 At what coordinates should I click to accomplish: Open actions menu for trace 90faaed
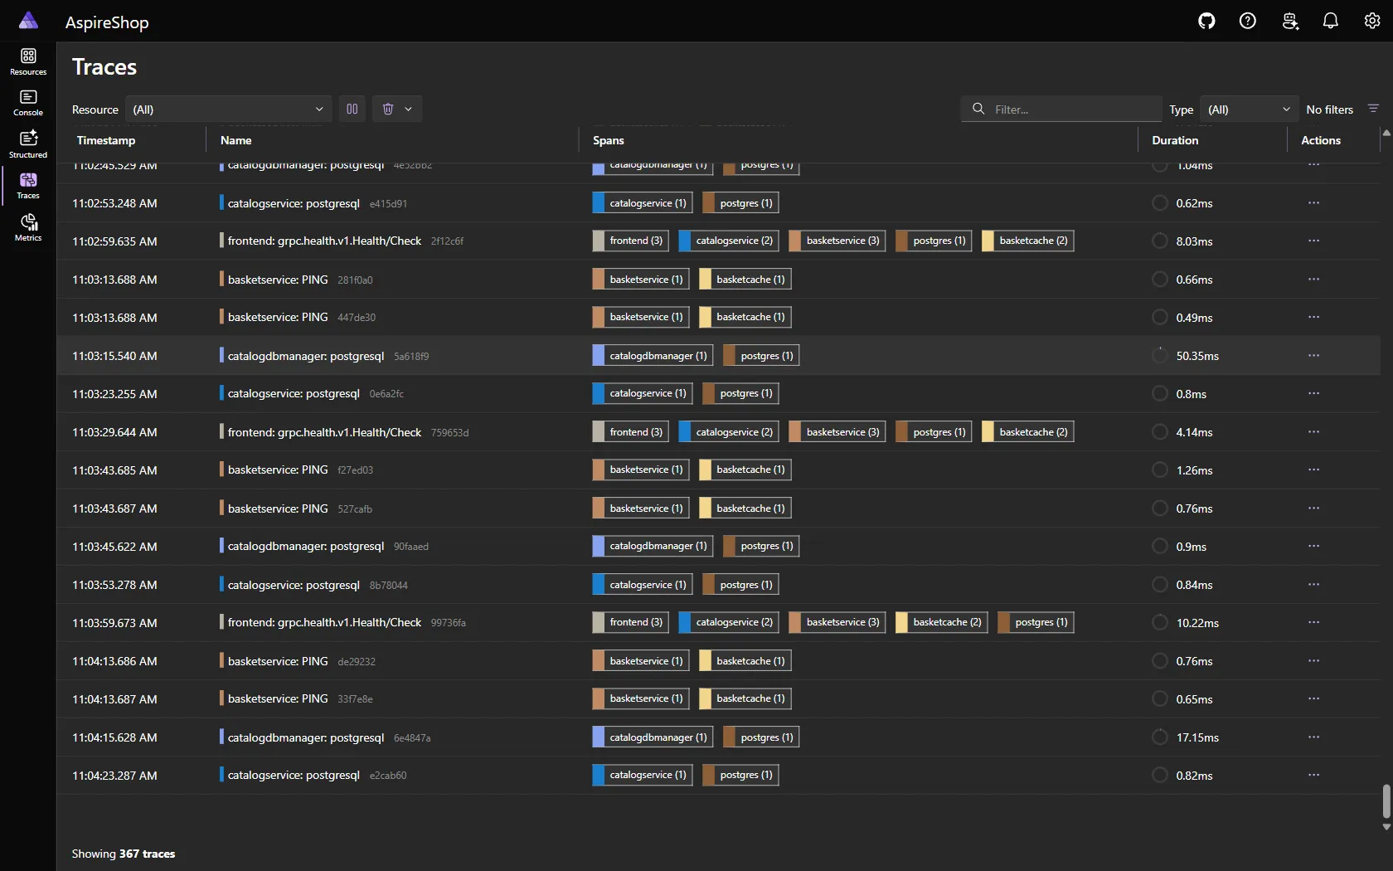click(1313, 546)
